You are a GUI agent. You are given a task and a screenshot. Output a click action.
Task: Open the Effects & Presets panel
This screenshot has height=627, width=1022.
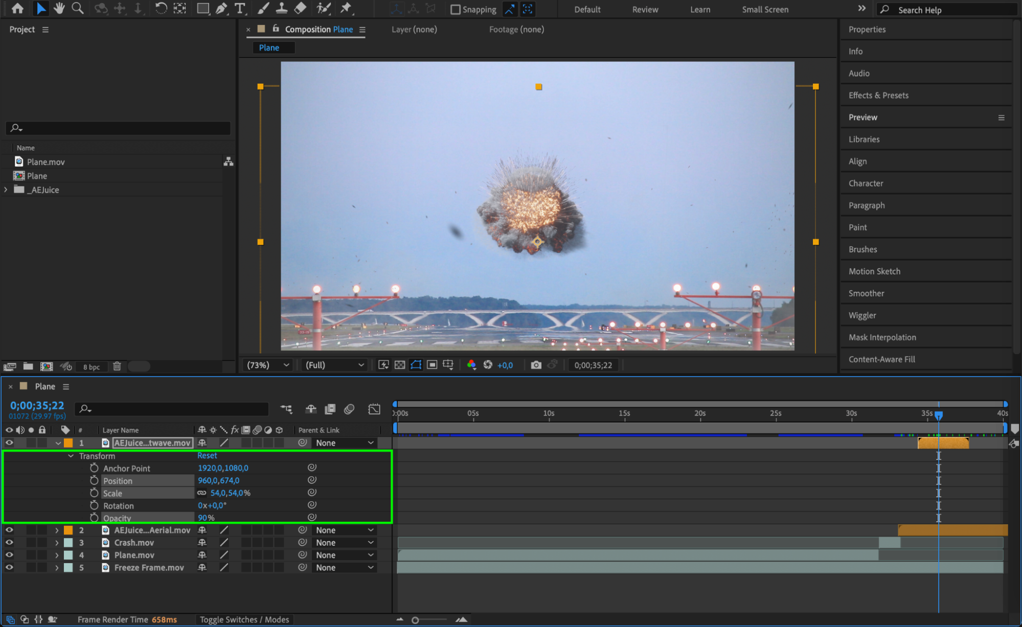[x=878, y=95]
